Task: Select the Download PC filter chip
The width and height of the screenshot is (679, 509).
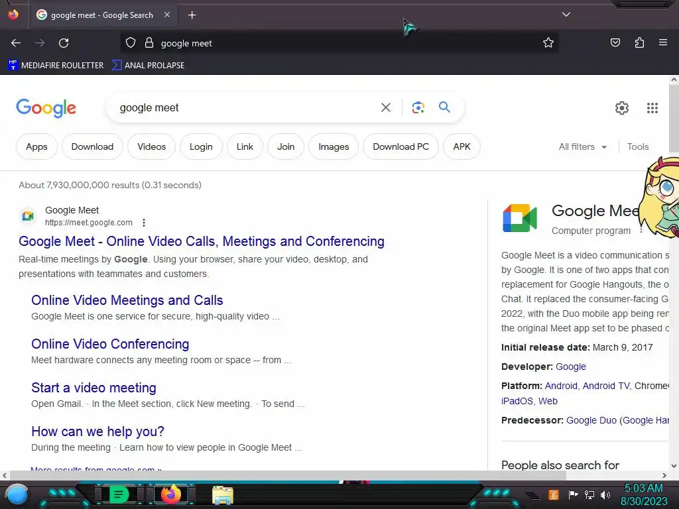Action: pyautogui.click(x=401, y=146)
